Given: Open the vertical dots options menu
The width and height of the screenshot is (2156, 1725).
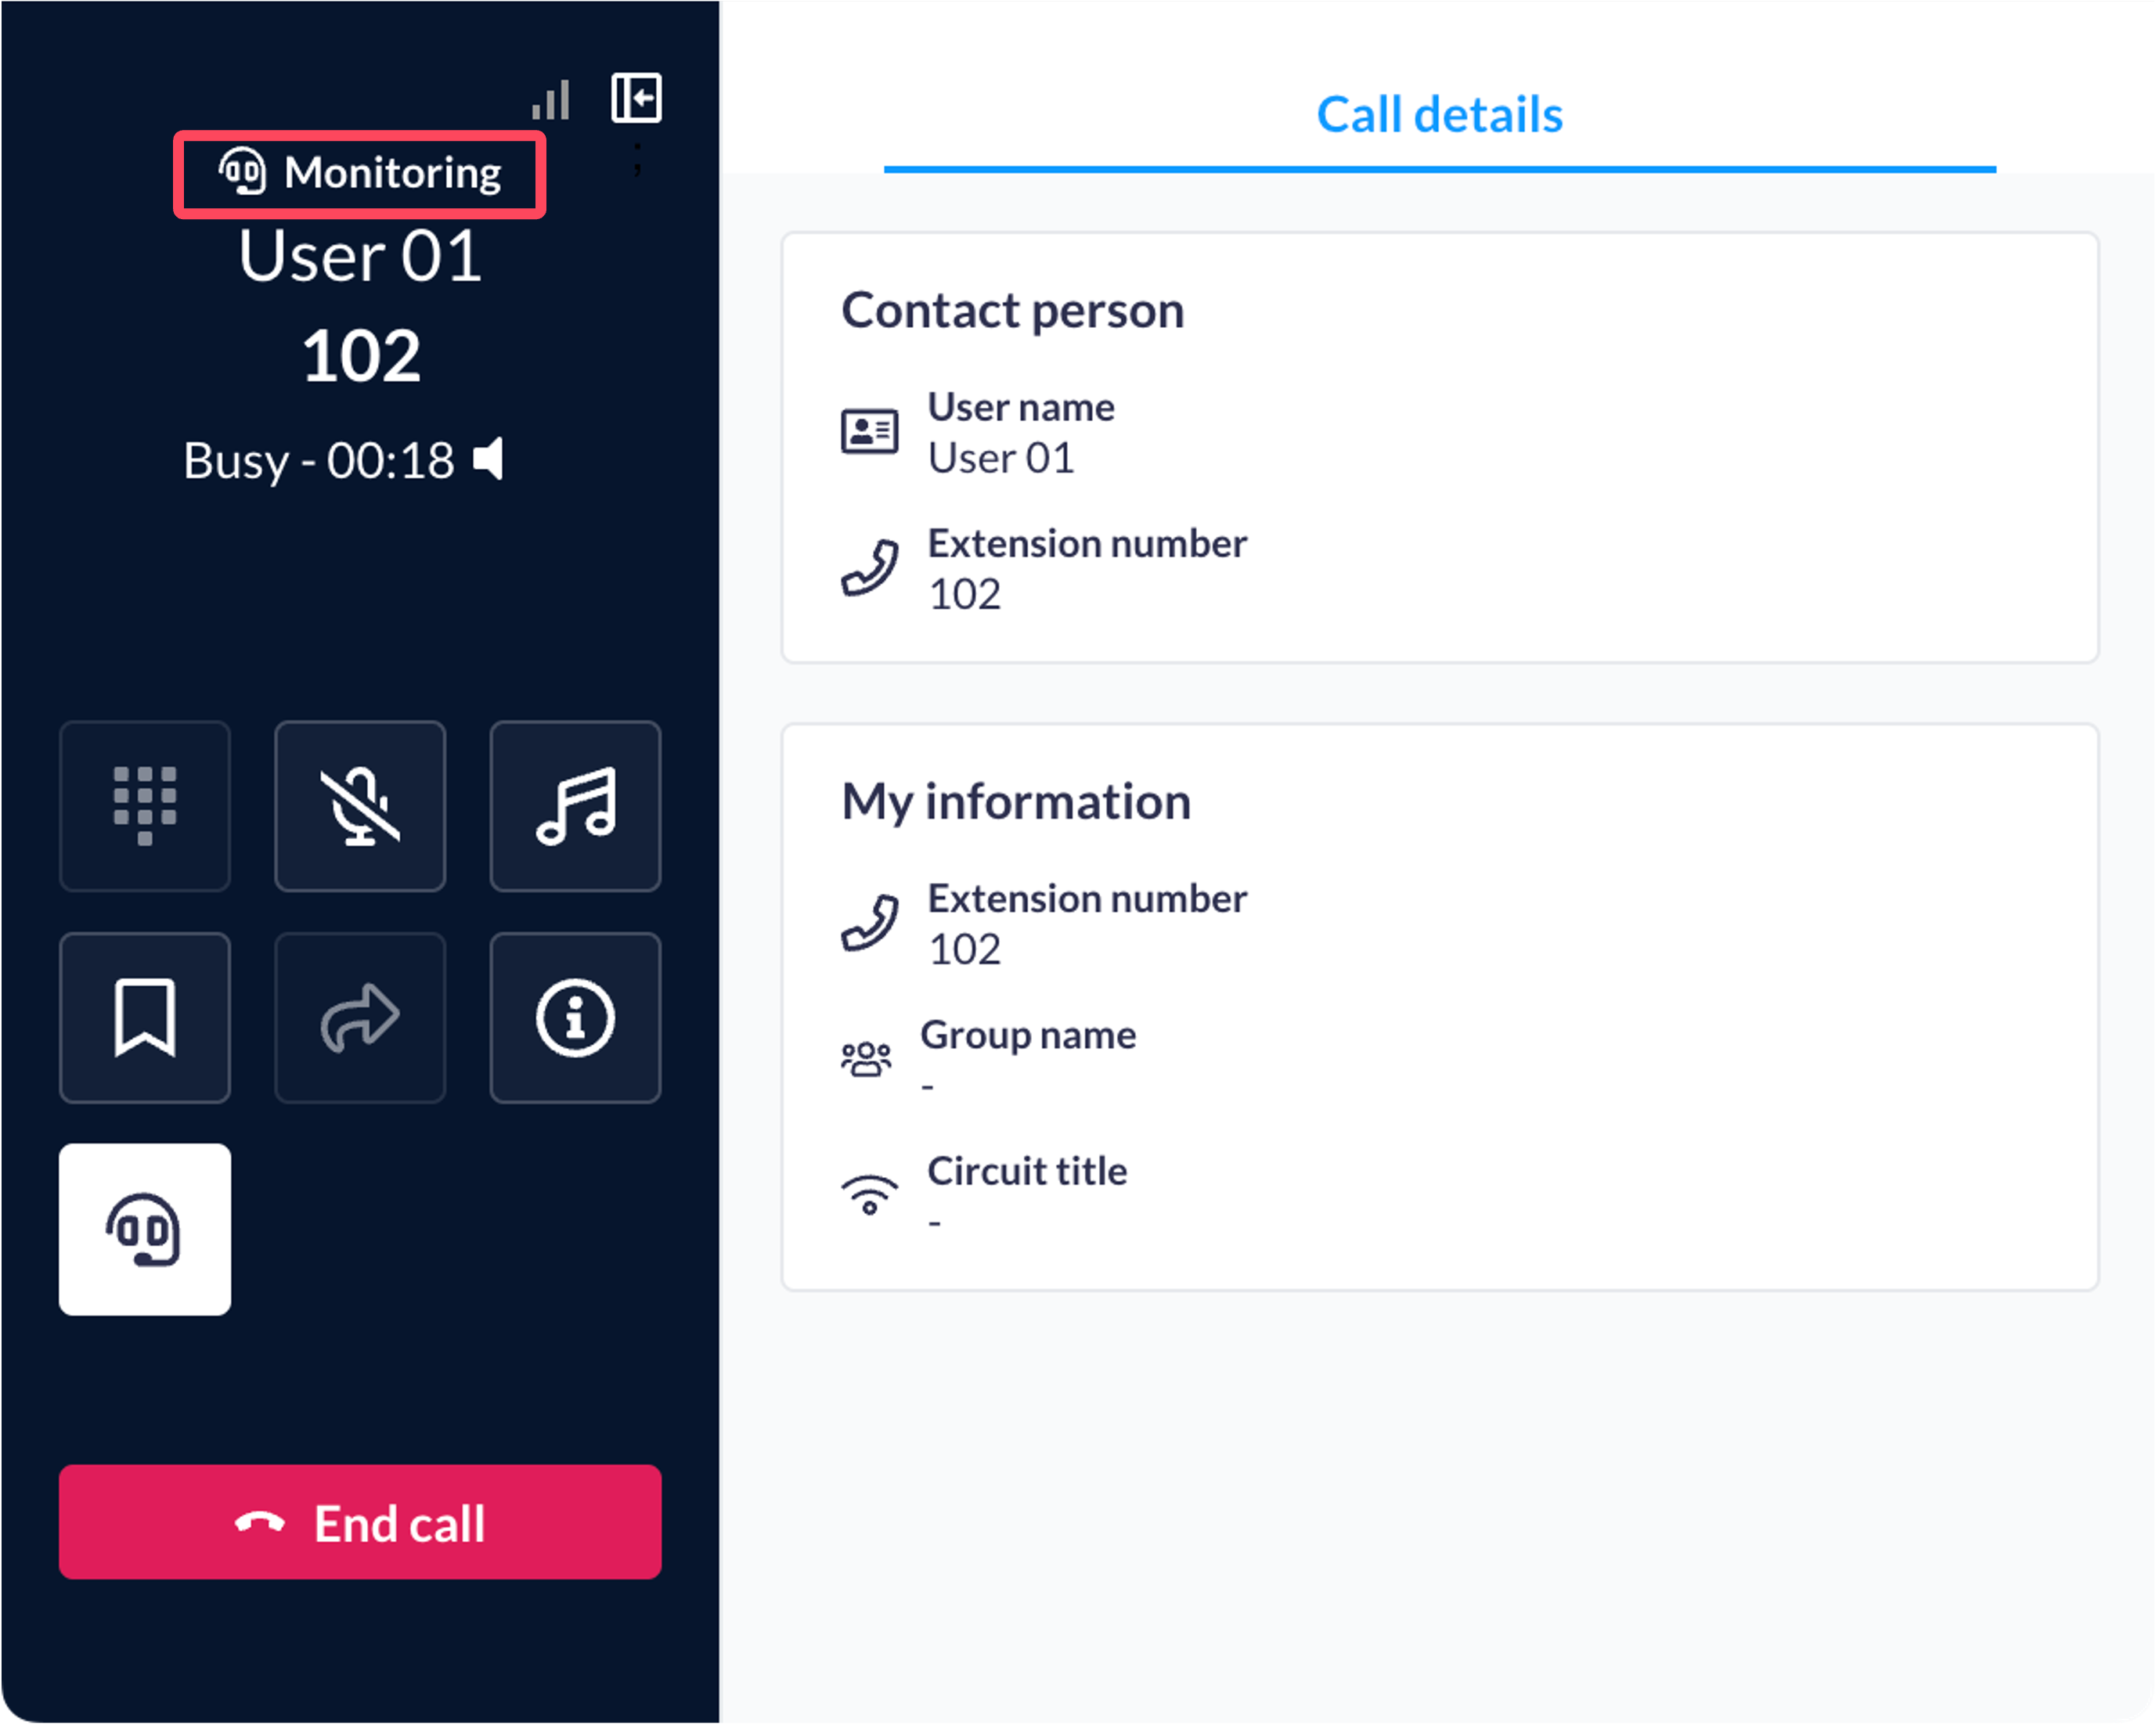Looking at the screenshot, I should point(637,160).
